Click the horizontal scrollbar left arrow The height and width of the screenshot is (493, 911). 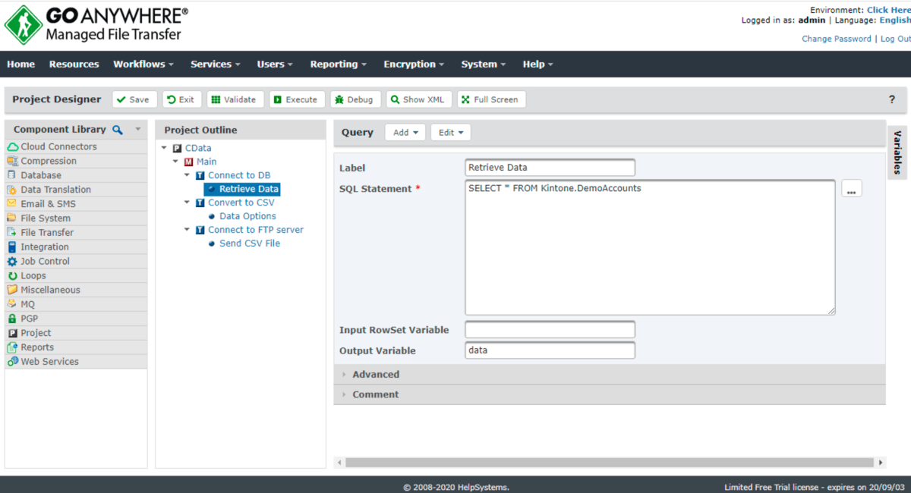339,463
